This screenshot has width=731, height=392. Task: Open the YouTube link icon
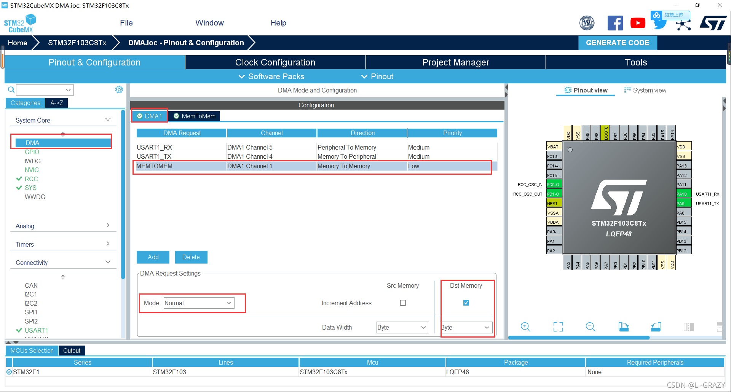(638, 23)
